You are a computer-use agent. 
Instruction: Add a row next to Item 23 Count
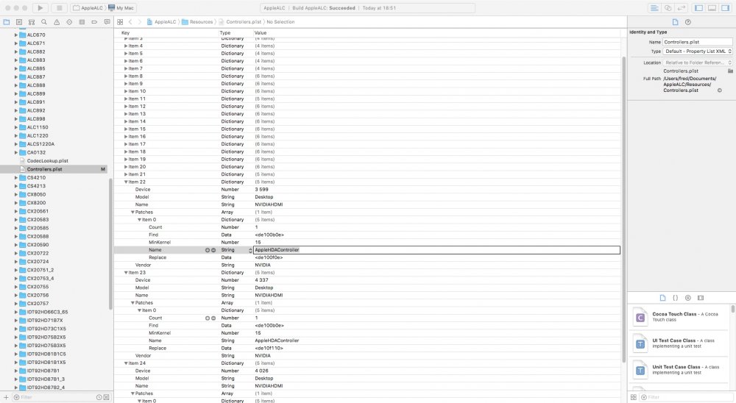tap(208, 318)
